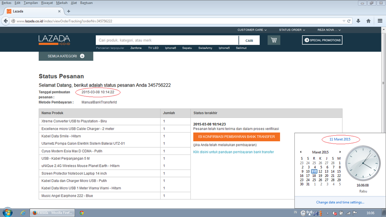This screenshot has width=386, height=217.
Task: Open the shopping cart icon
Action: (274, 40)
